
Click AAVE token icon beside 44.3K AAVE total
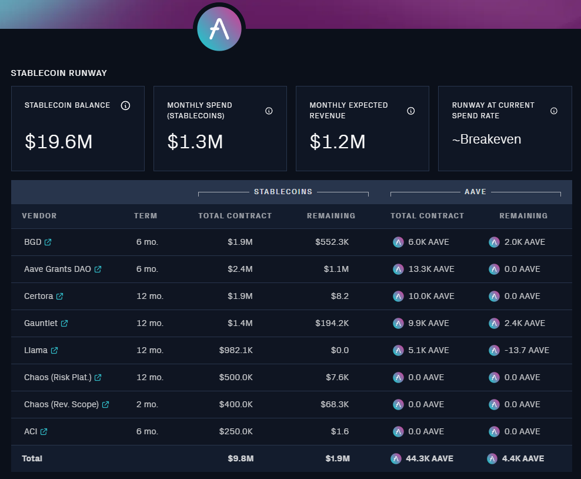click(396, 458)
